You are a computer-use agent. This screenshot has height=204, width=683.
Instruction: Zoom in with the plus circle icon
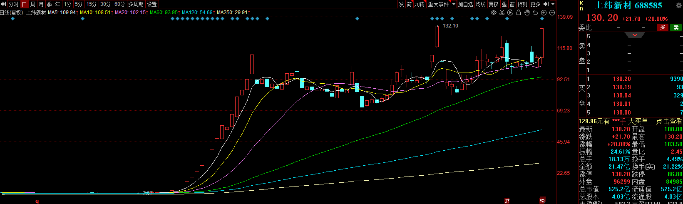(x=544, y=12)
